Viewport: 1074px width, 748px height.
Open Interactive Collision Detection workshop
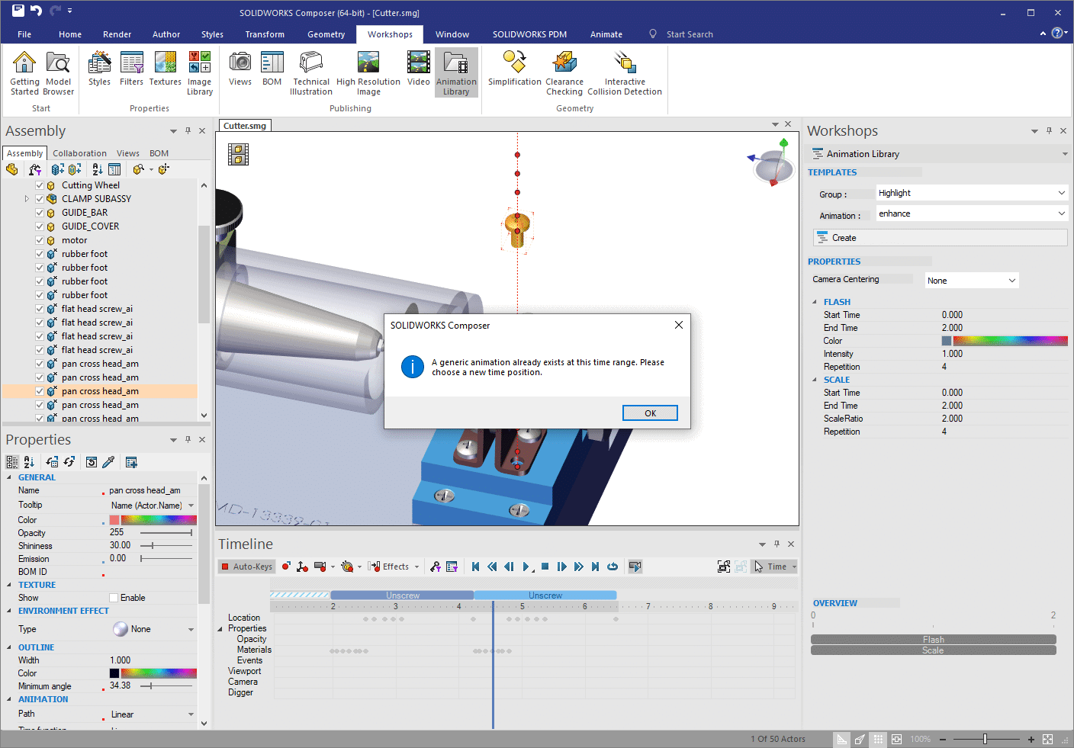click(x=625, y=73)
